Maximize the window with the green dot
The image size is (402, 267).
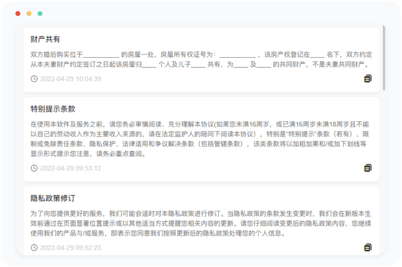click(x=40, y=13)
